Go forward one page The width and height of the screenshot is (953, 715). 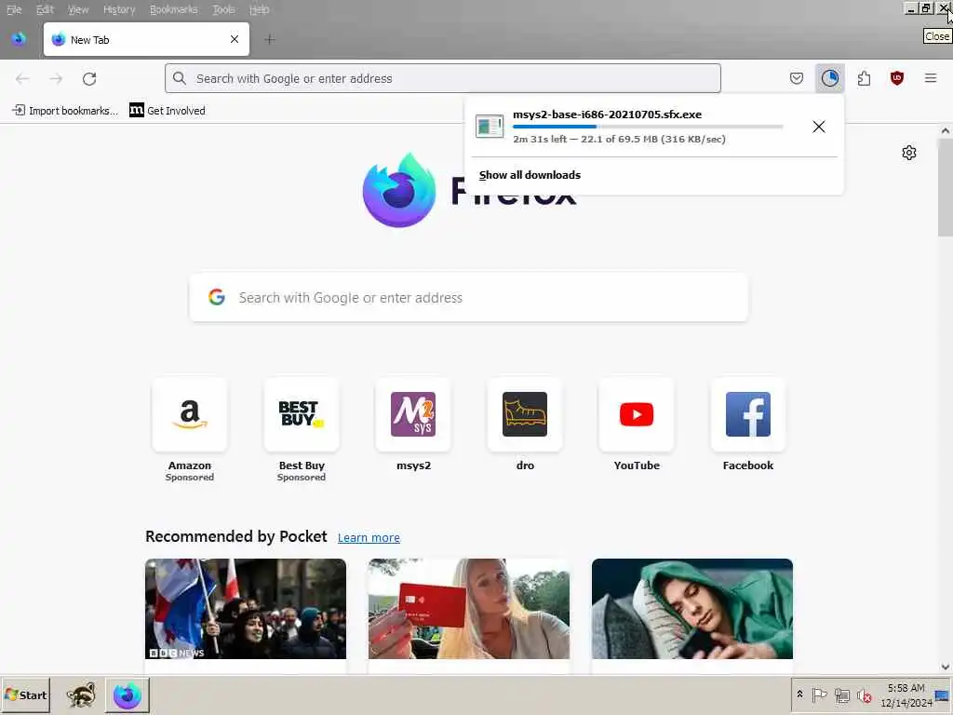[56, 78]
